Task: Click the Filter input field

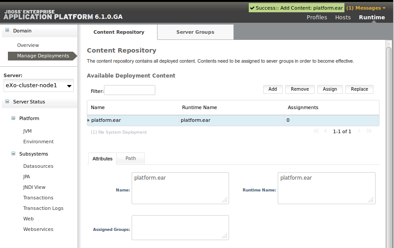Action: 130,90
